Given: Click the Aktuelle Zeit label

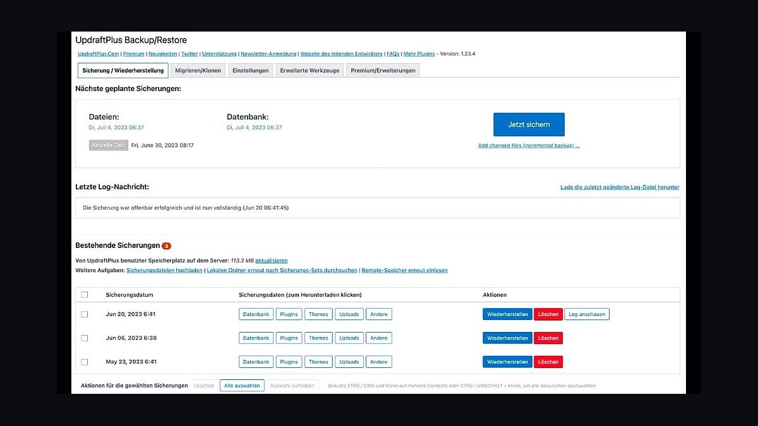Looking at the screenshot, I should 109,145.
